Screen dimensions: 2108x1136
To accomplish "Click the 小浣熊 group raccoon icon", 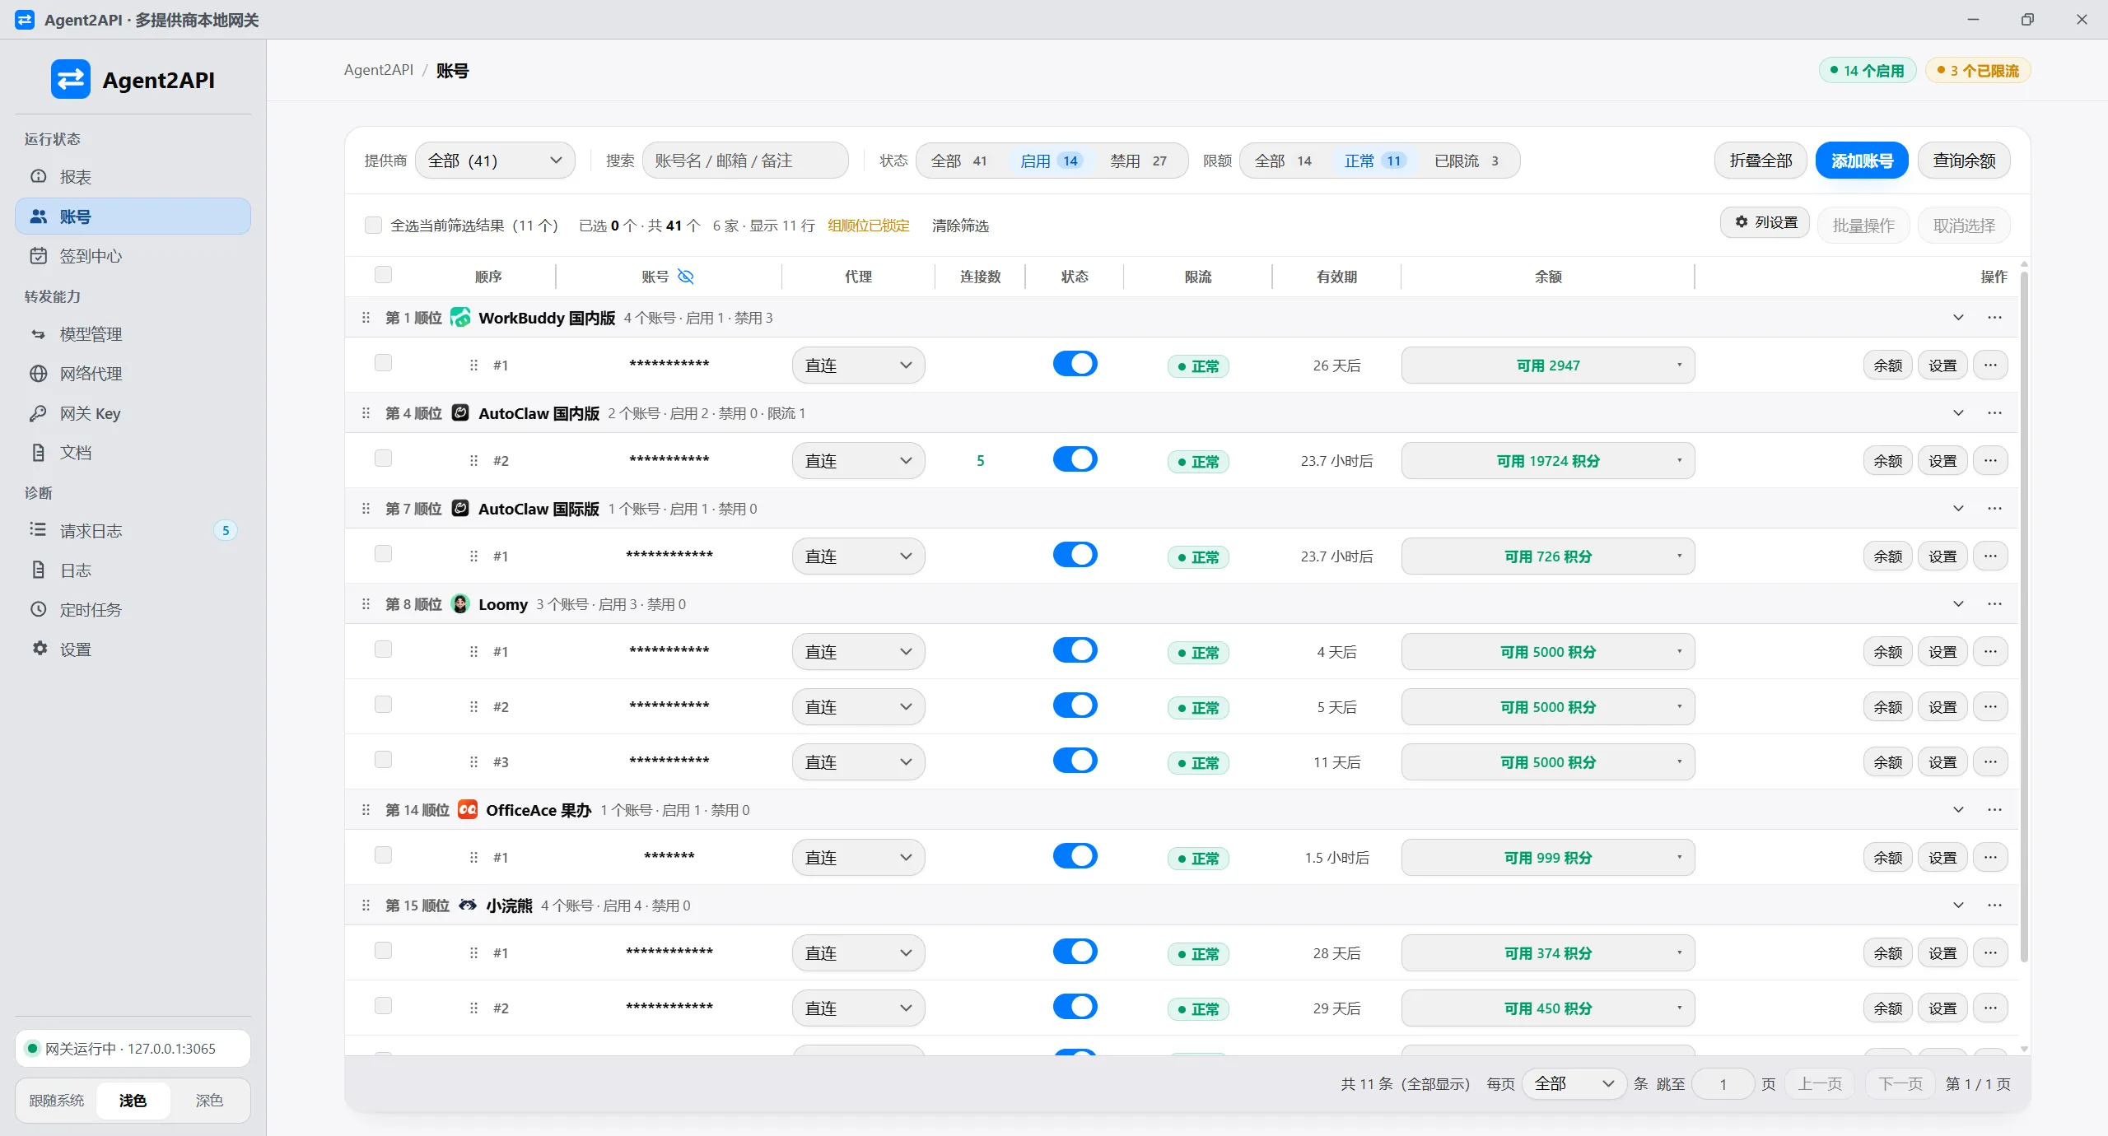I will 468,906.
